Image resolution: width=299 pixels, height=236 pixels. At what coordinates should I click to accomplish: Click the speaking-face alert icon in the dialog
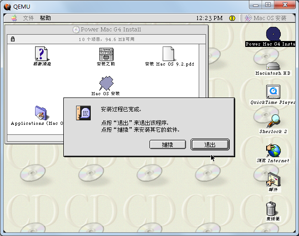[x=83, y=113]
